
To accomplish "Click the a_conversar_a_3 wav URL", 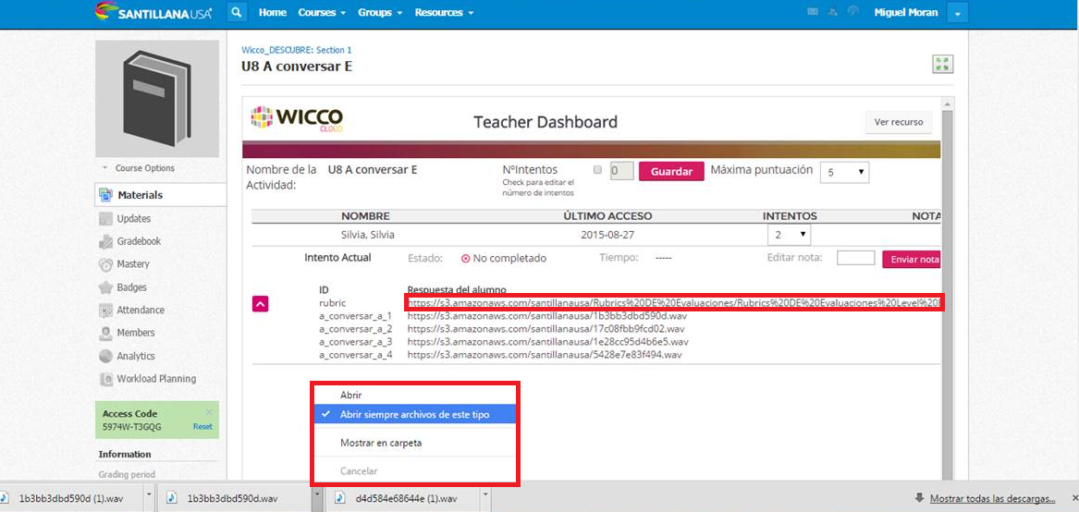I will point(547,341).
